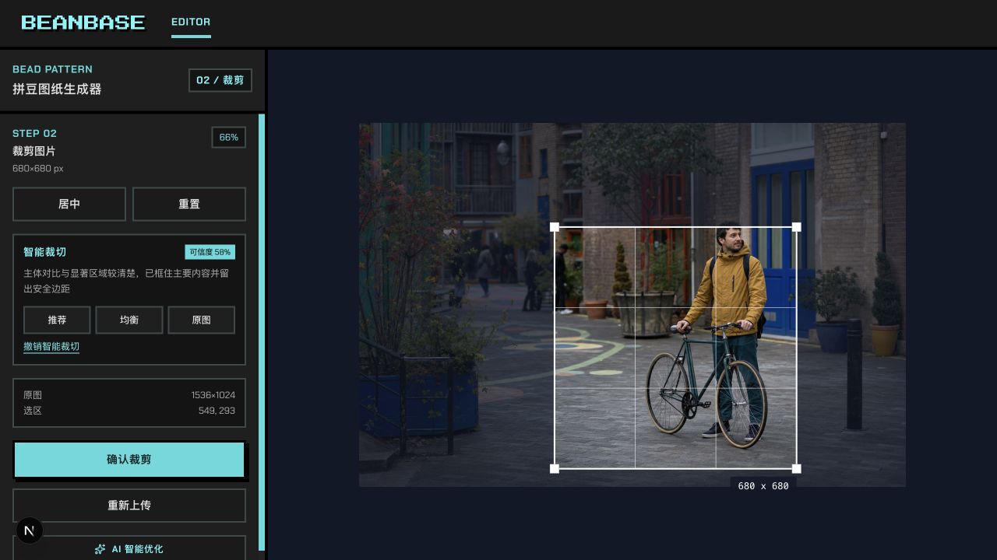Viewport: 997px width, 560px height.
Task: Click the bottom-right crop handle
Action: (796, 468)
